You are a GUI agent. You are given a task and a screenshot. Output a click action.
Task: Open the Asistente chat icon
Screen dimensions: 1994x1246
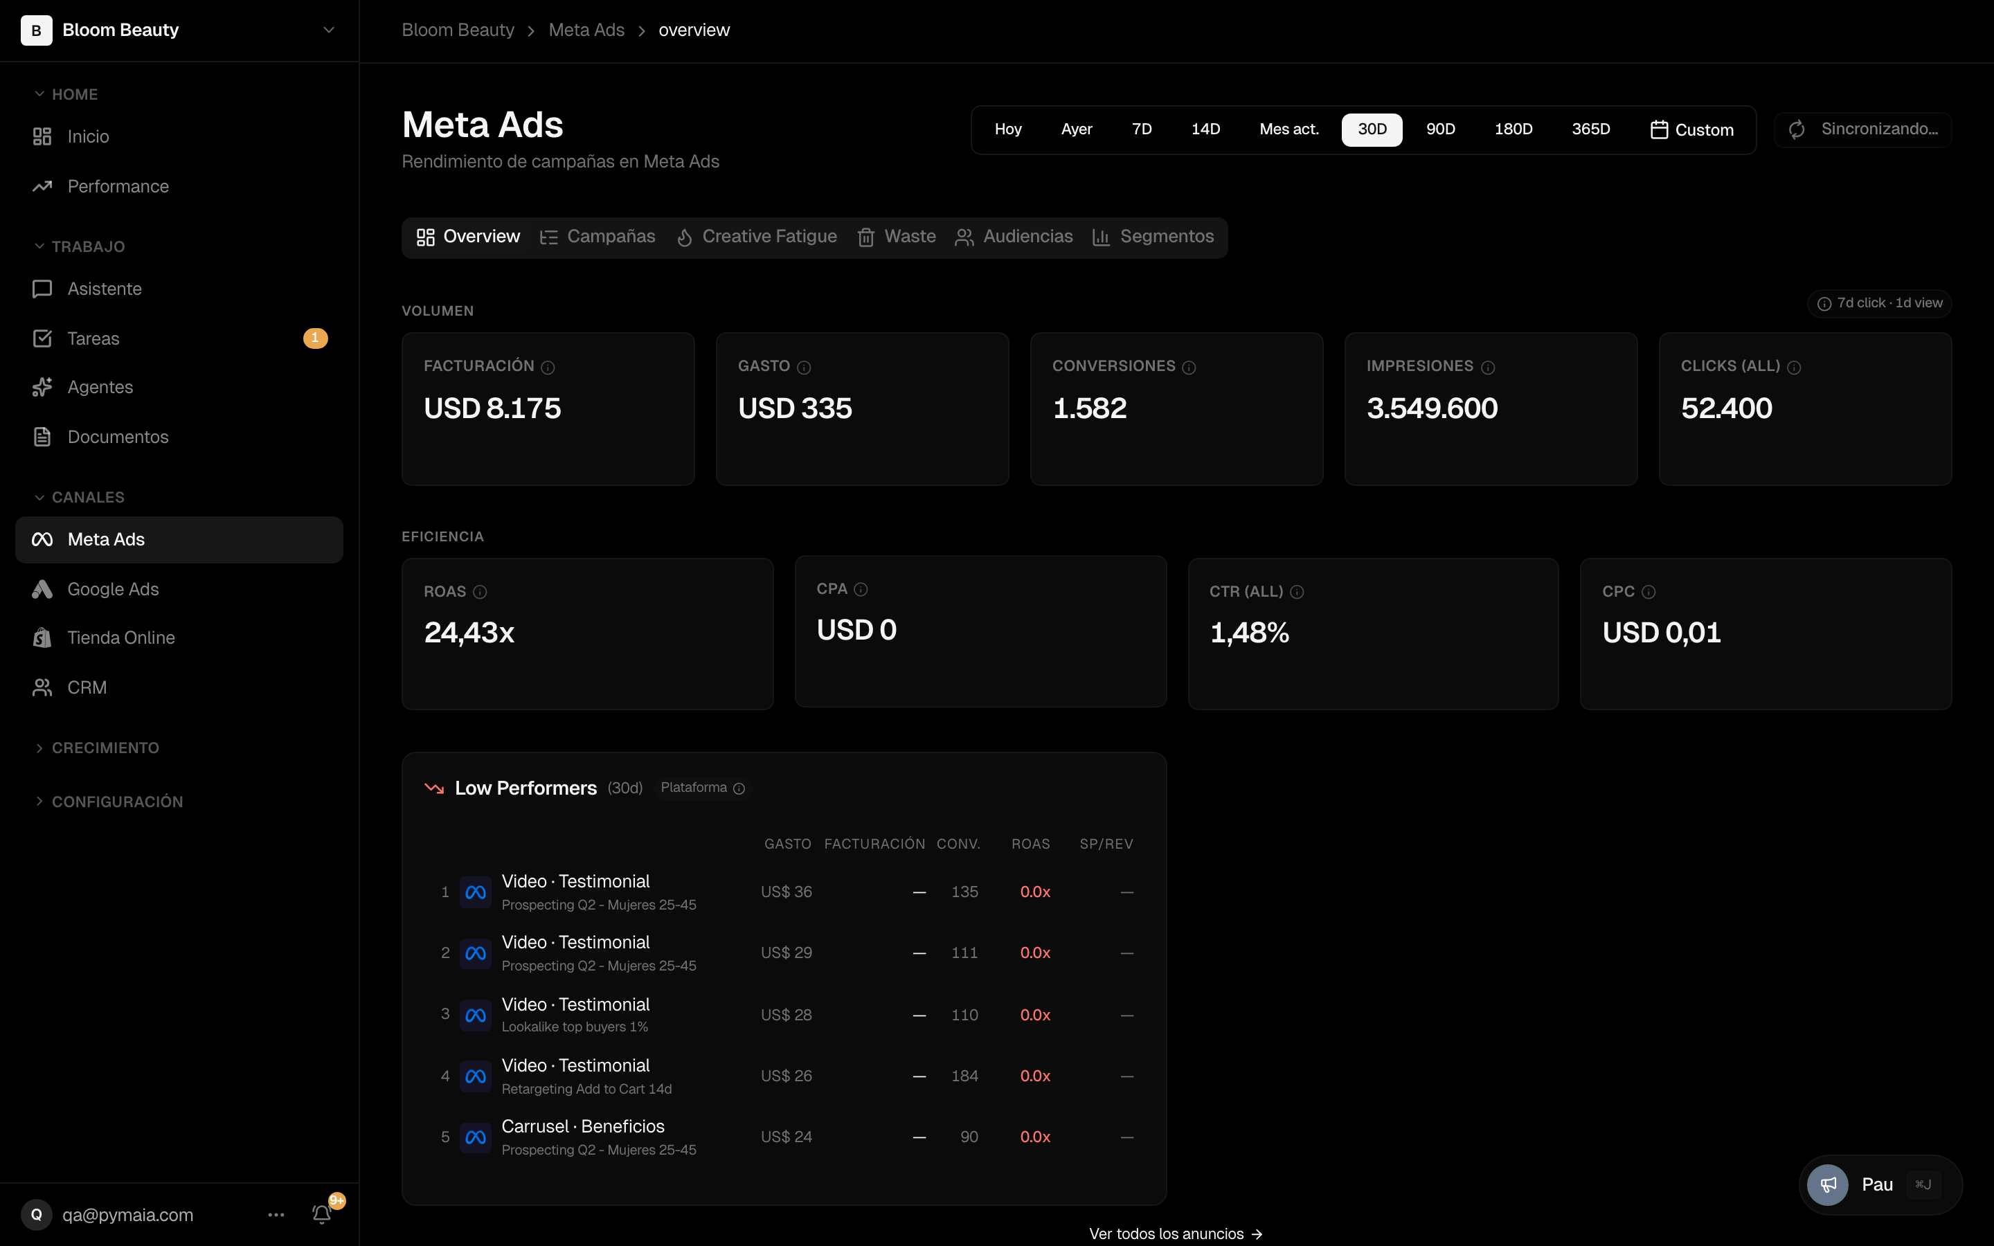[x=42, y=289]
